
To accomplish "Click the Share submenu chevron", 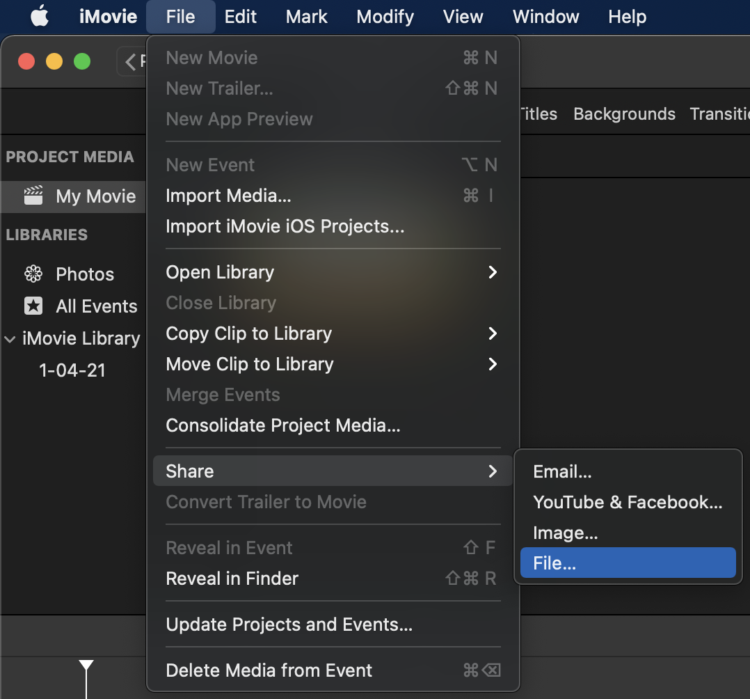I will pos(493,471).
